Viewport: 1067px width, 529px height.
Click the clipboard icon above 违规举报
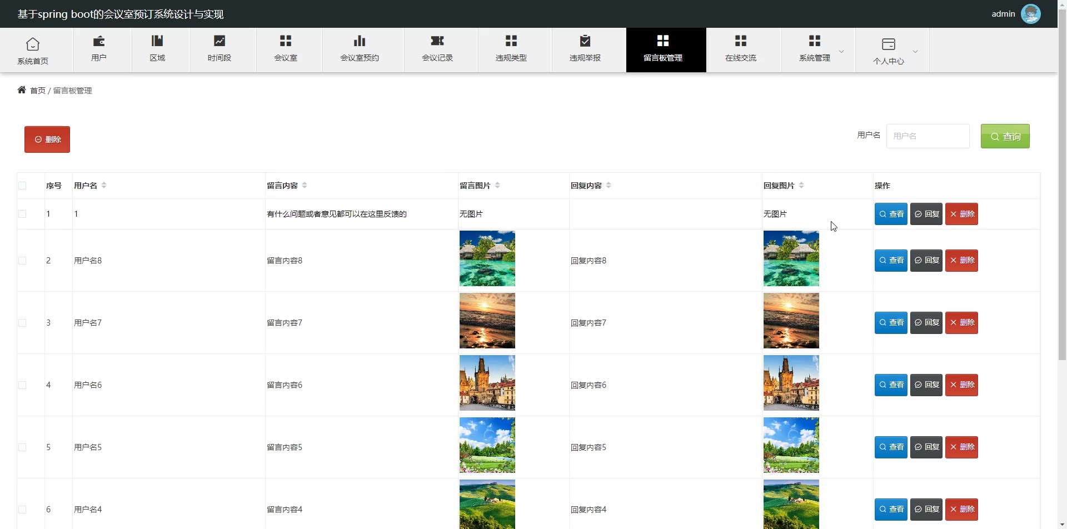[585, 41]
